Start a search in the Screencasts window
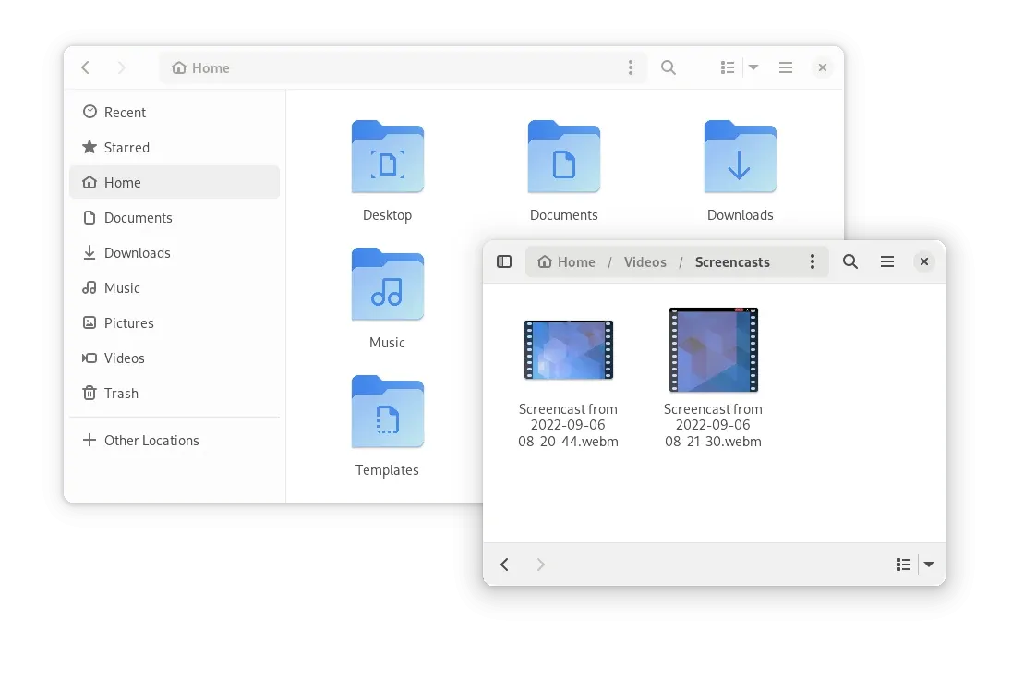Viewport: 1012px width, 692px height. 849,261
